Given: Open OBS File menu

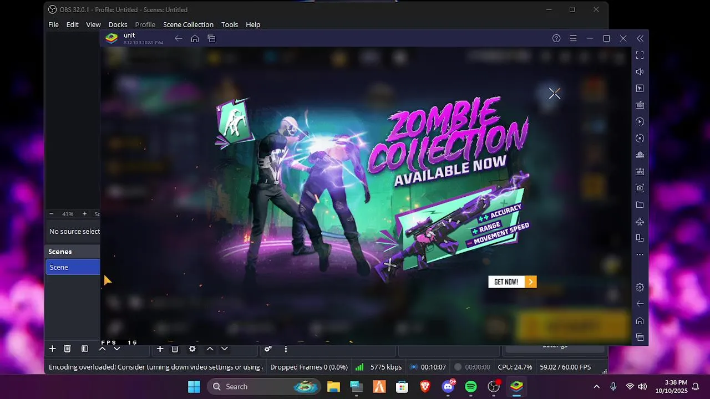Looking at the screenshot, I should (53, 24).
